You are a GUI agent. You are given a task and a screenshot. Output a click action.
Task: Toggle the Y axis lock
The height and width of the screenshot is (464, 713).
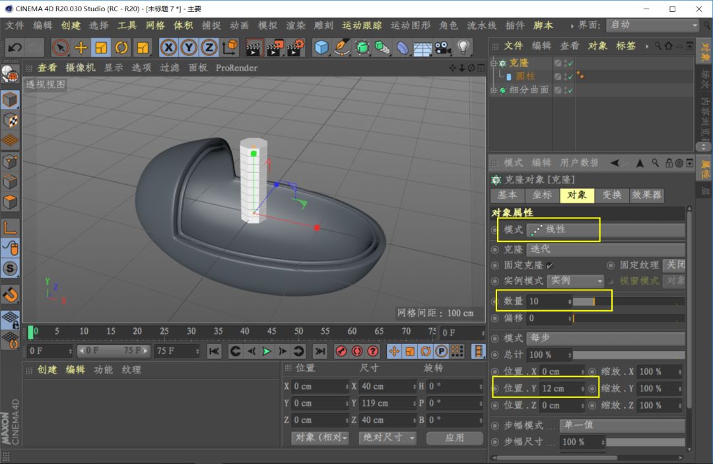pos(189,47)
